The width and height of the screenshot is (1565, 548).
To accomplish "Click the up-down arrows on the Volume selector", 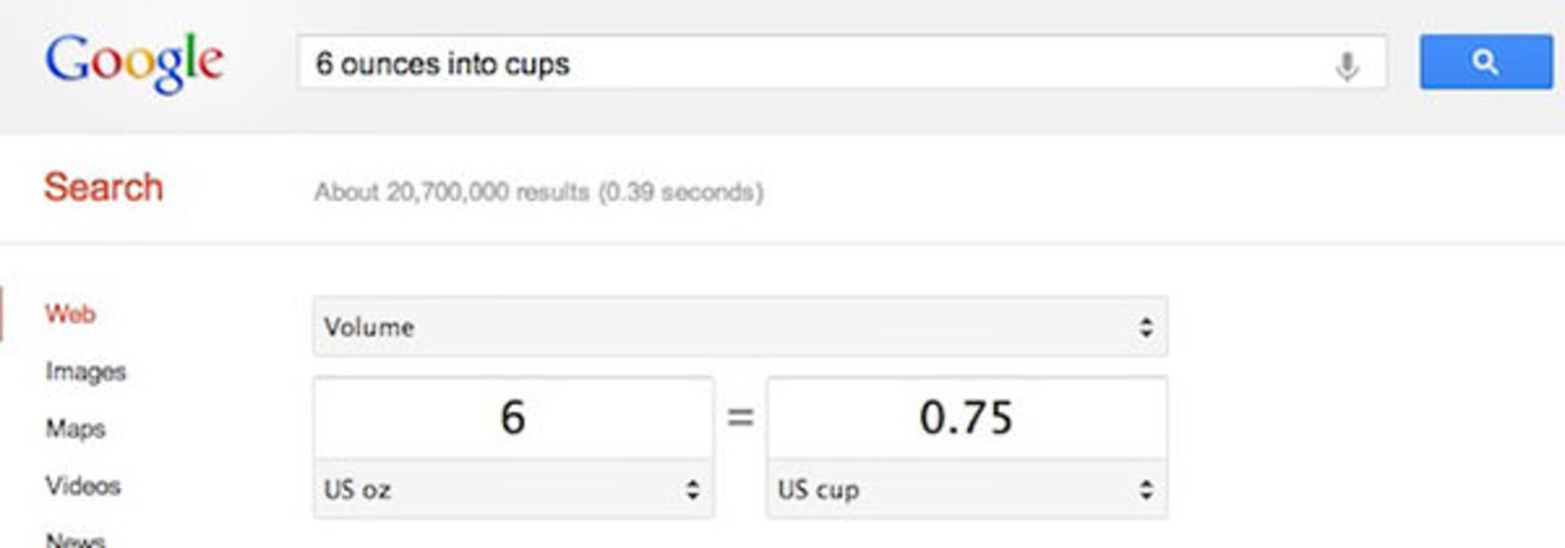I will tap(1146, 328).
